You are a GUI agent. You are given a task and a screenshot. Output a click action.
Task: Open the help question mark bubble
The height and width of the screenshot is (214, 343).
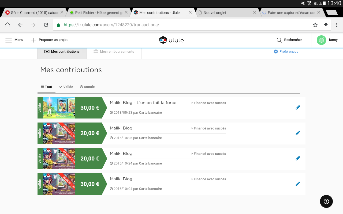click(326, 201)
